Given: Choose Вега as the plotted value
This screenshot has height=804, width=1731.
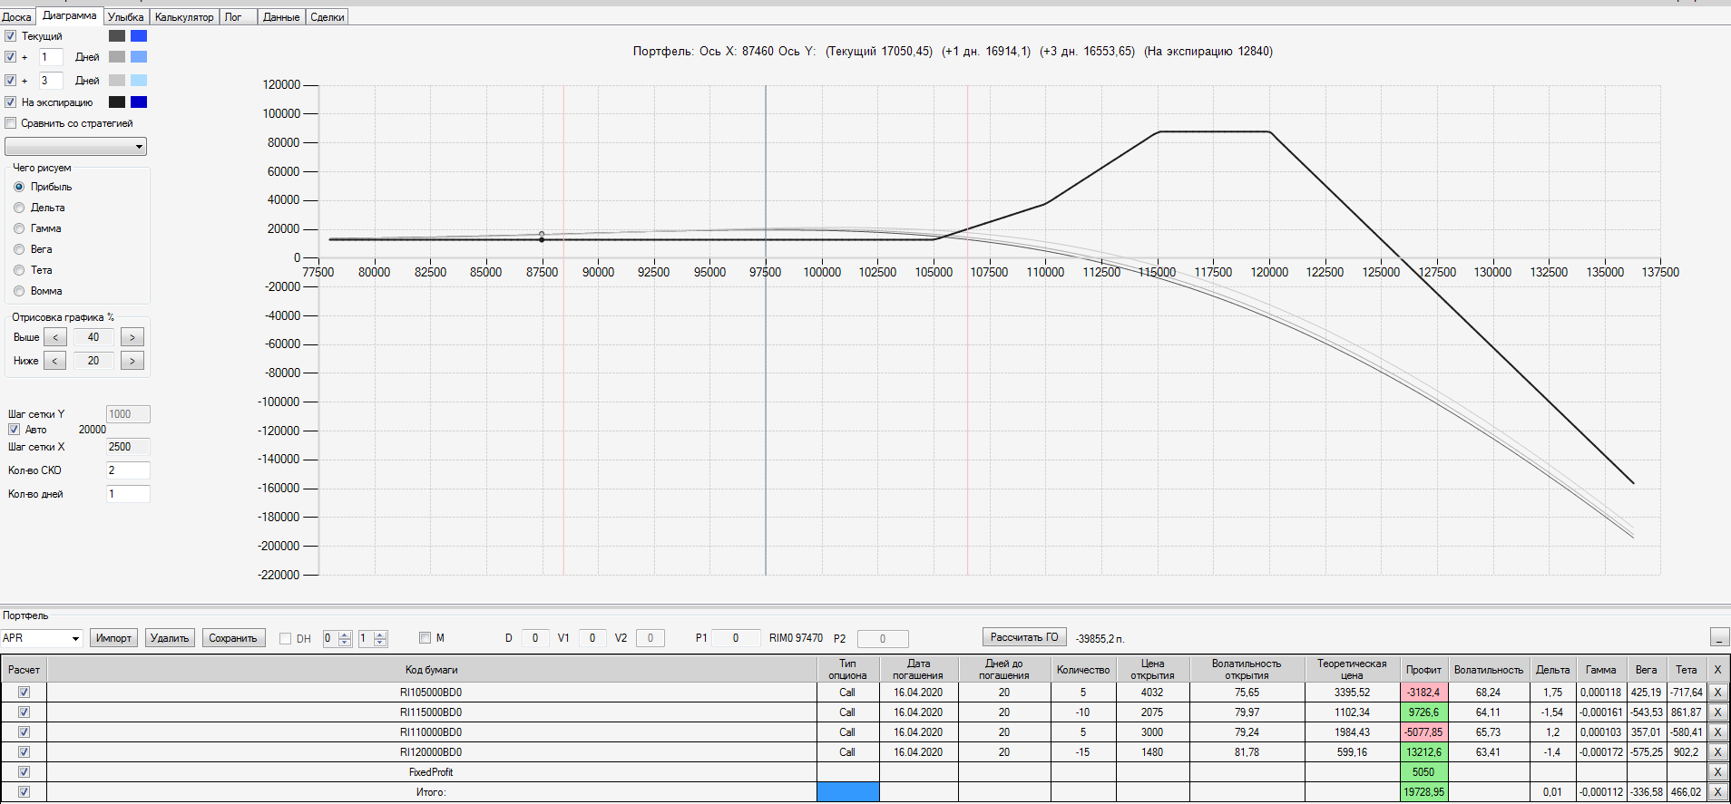Looking at the screenshot, I should point(19,249).
